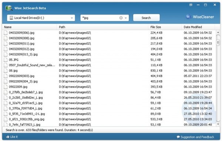Click file size value 830,1 KB
This screenshot has width=222, height=141.
pyautogui.click(x=156, y=70)
